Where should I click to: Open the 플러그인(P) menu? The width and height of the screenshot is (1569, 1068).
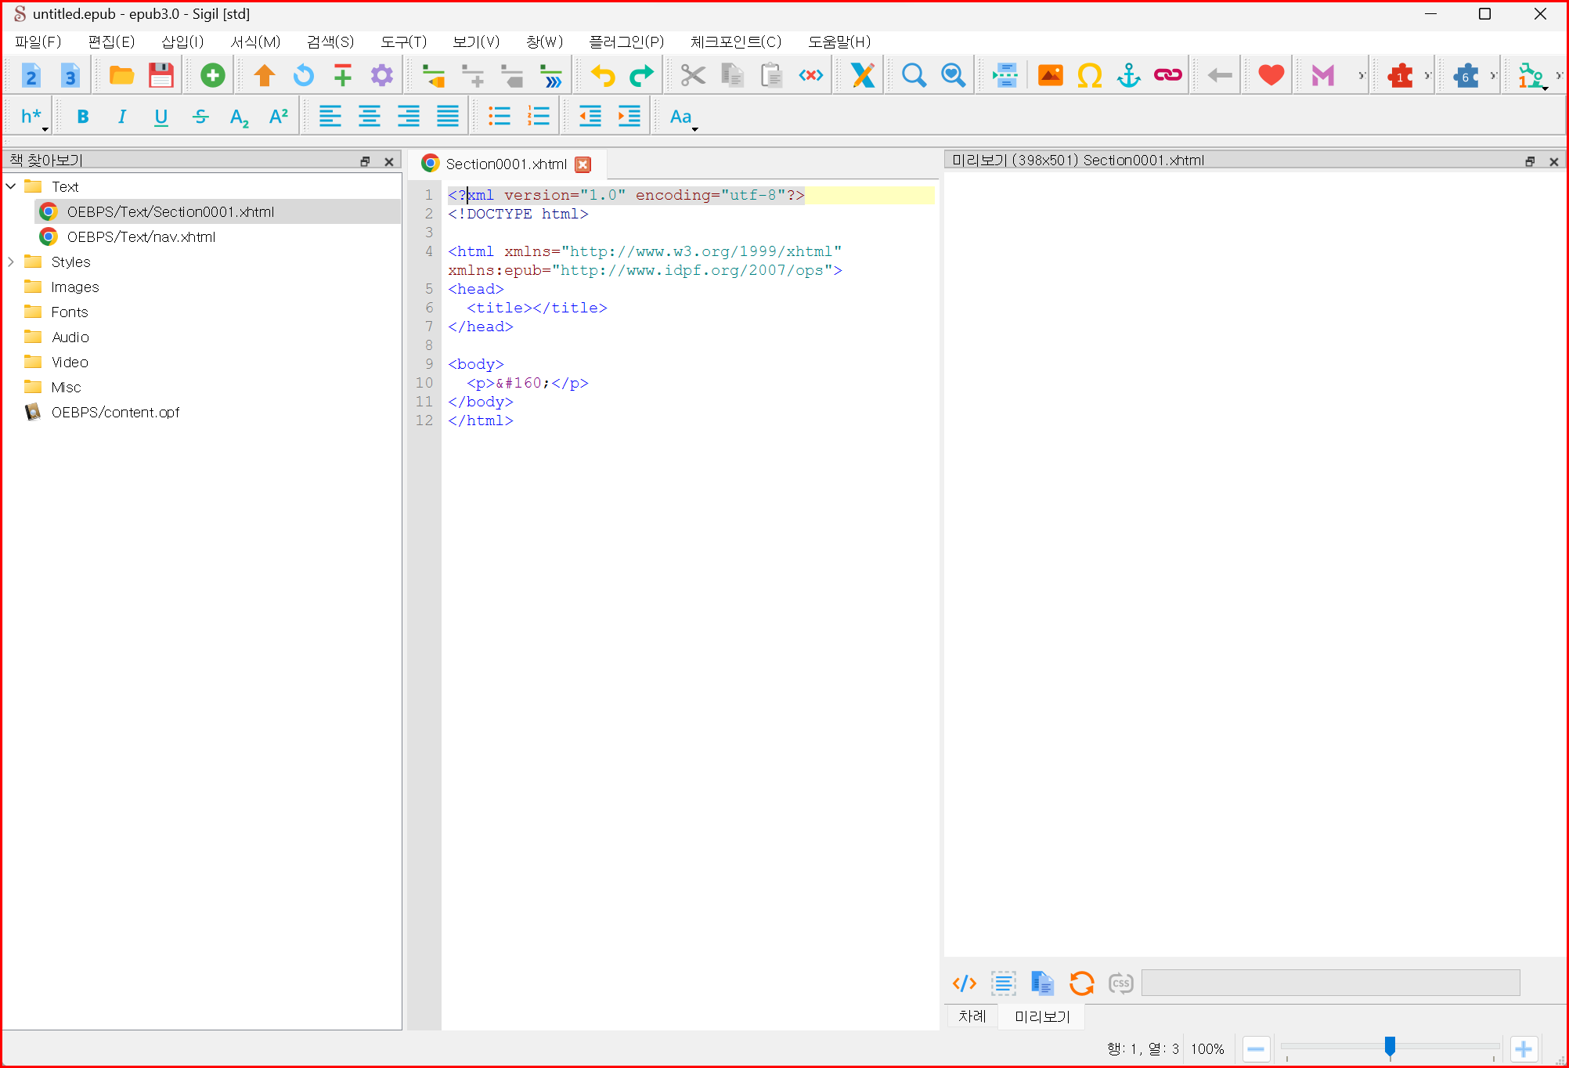pyautogui.click(x=626, y=41)
